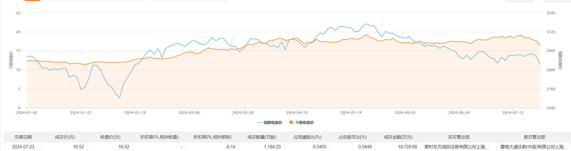Toggle the 指数收盘价 legend label
The image size is (571, 151).
pyautogui.click(x=273, y=122)
